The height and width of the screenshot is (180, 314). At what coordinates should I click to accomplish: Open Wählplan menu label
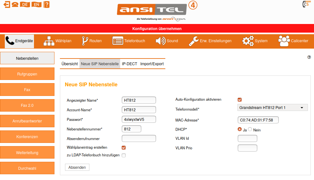pos(63,41)
